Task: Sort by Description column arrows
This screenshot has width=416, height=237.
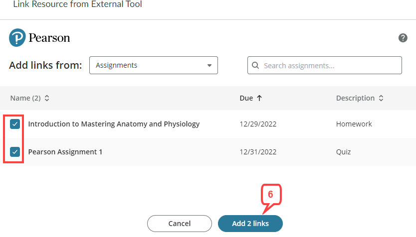Action: coord(381,98)
